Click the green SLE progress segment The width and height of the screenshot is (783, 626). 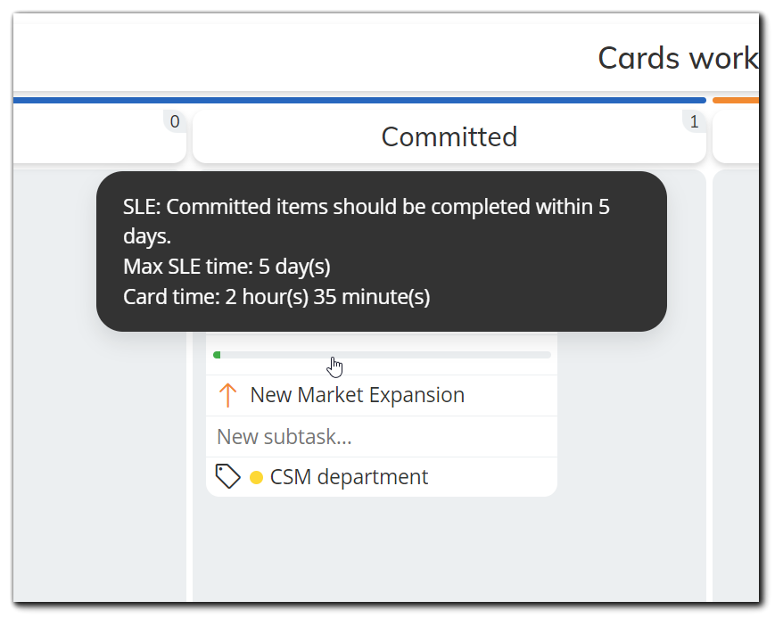coord(217,354)
